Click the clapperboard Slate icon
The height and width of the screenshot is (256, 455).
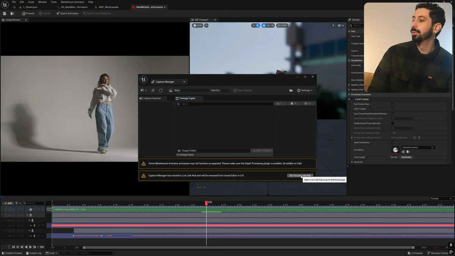coord(171,91)
